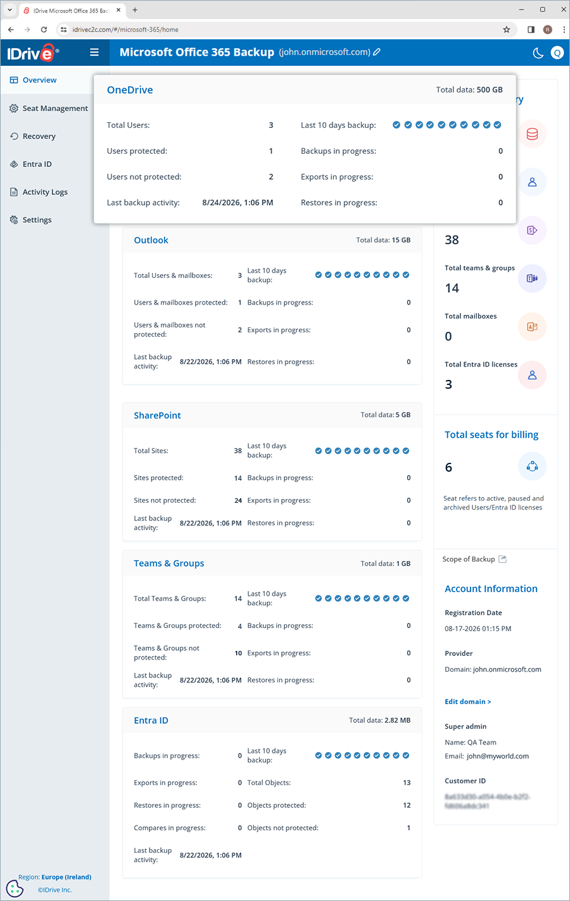Image resolution: width=570 pixels, height=901 pixels.
Task: Click last Entra ID last-10-days backup checkmark
Action: (x=406, y=755)
